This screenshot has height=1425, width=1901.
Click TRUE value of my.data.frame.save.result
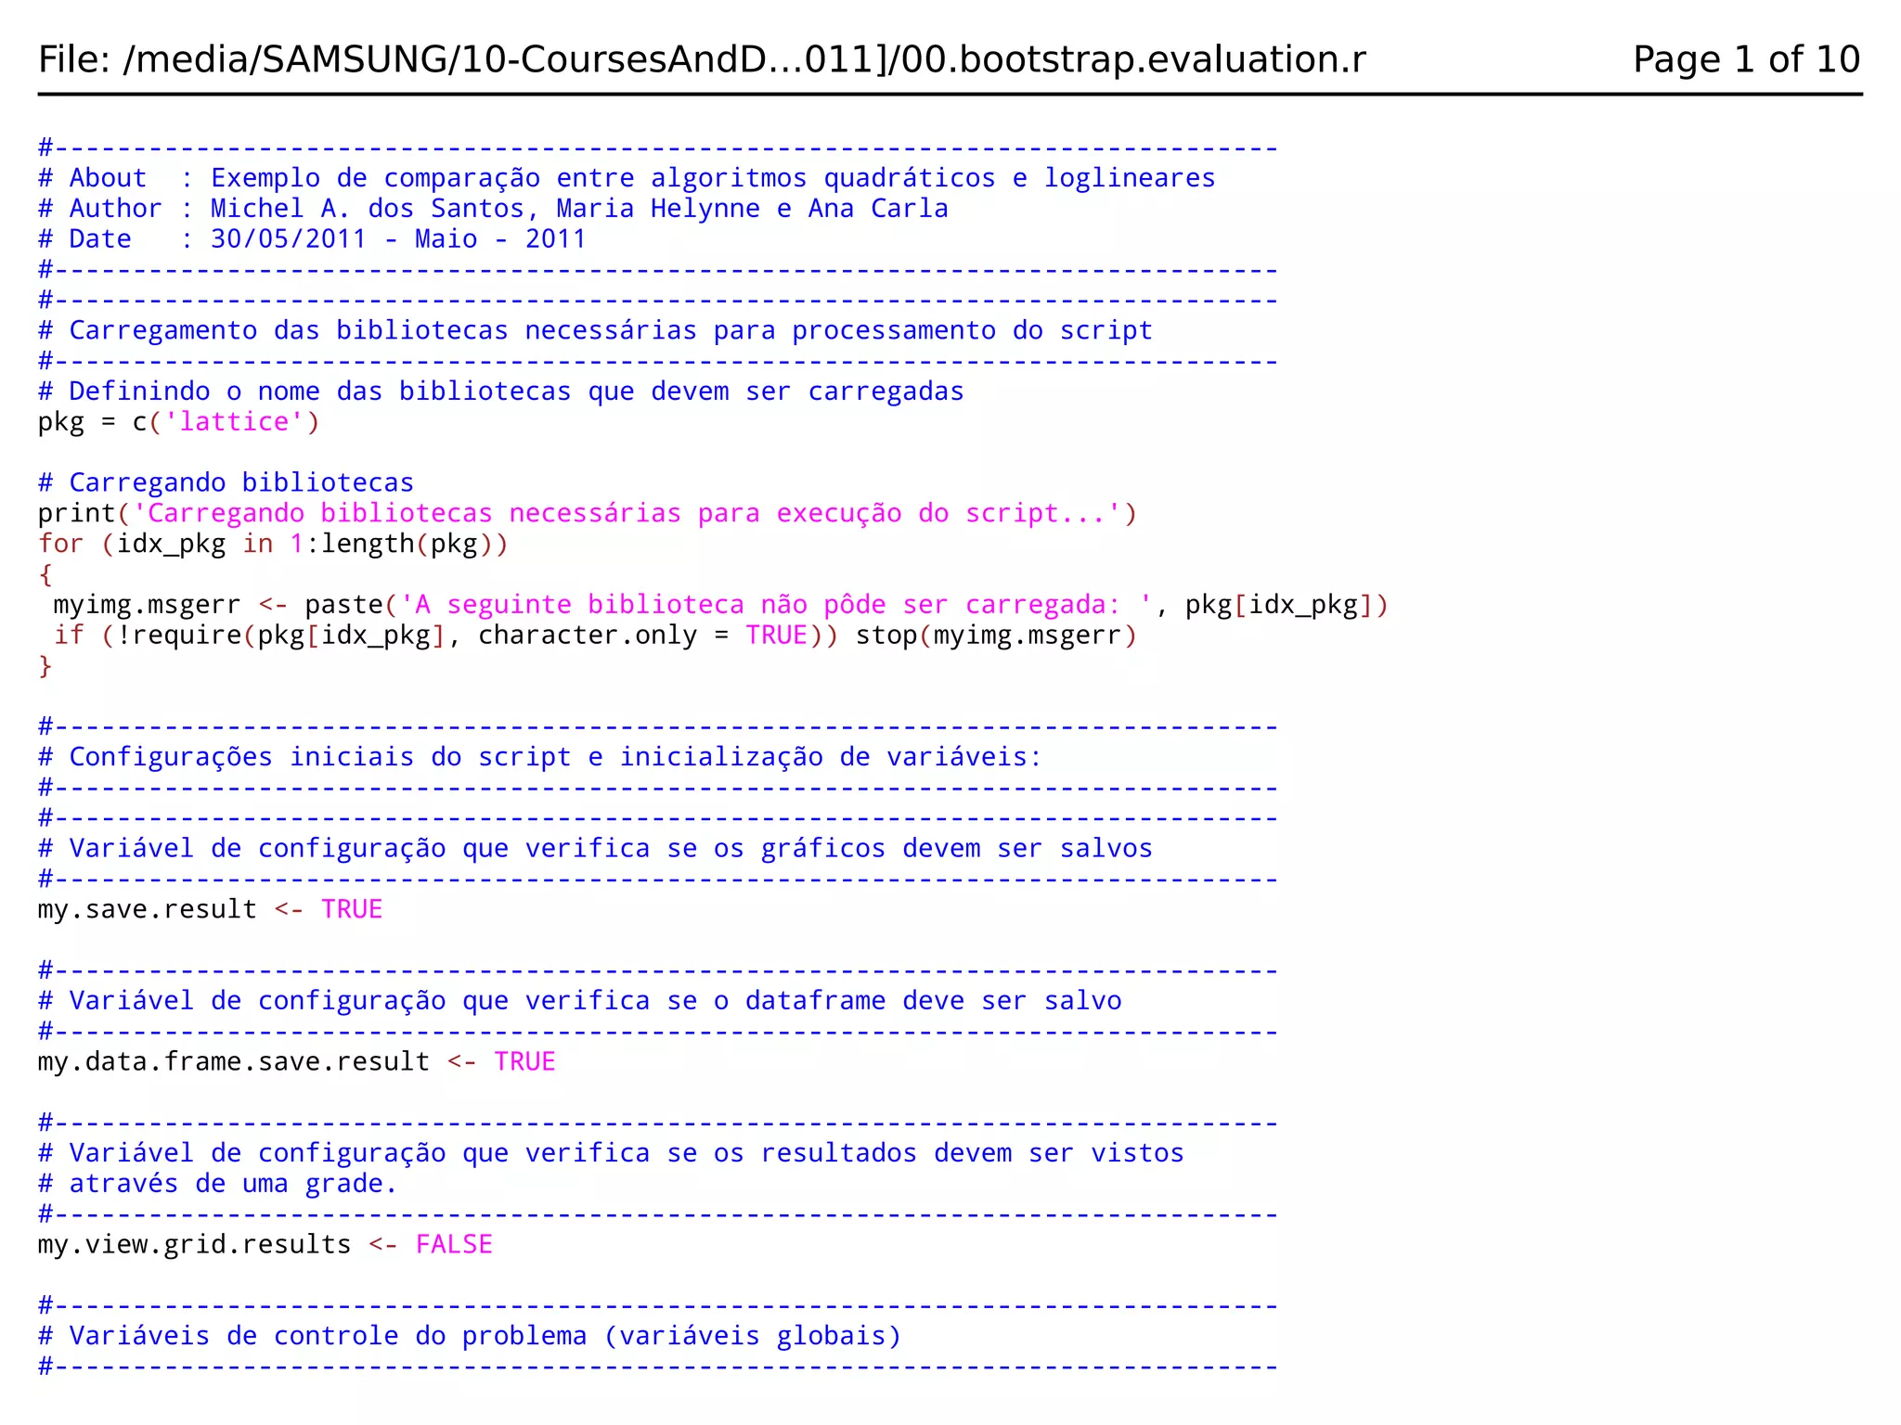(524, 1061)
